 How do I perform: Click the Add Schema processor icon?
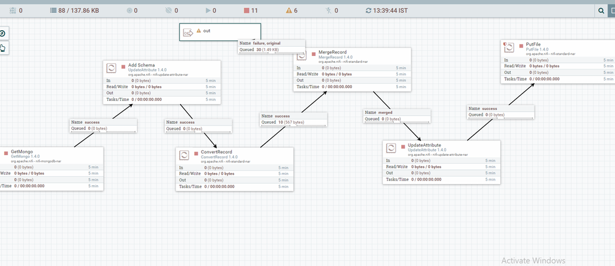112,68
